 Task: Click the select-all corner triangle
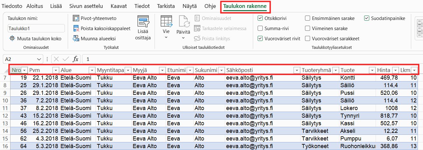click(6, 70)
